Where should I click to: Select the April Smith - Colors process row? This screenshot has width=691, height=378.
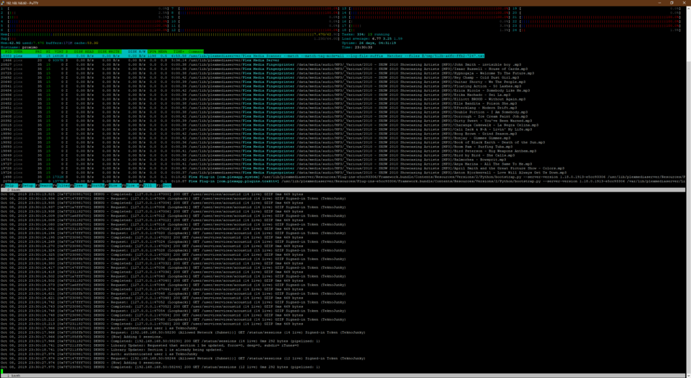(x=282, y=168)
